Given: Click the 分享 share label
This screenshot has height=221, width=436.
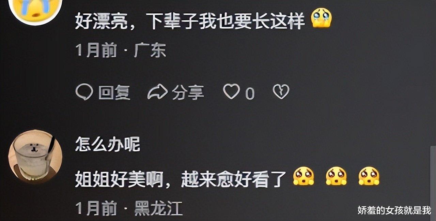Looking at the screenshot, I should (188, 92).
